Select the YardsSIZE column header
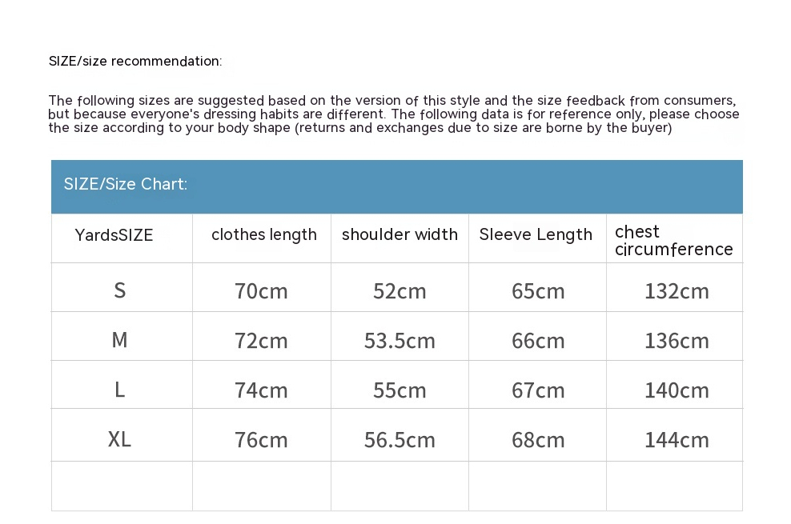 tap(114, 235)
